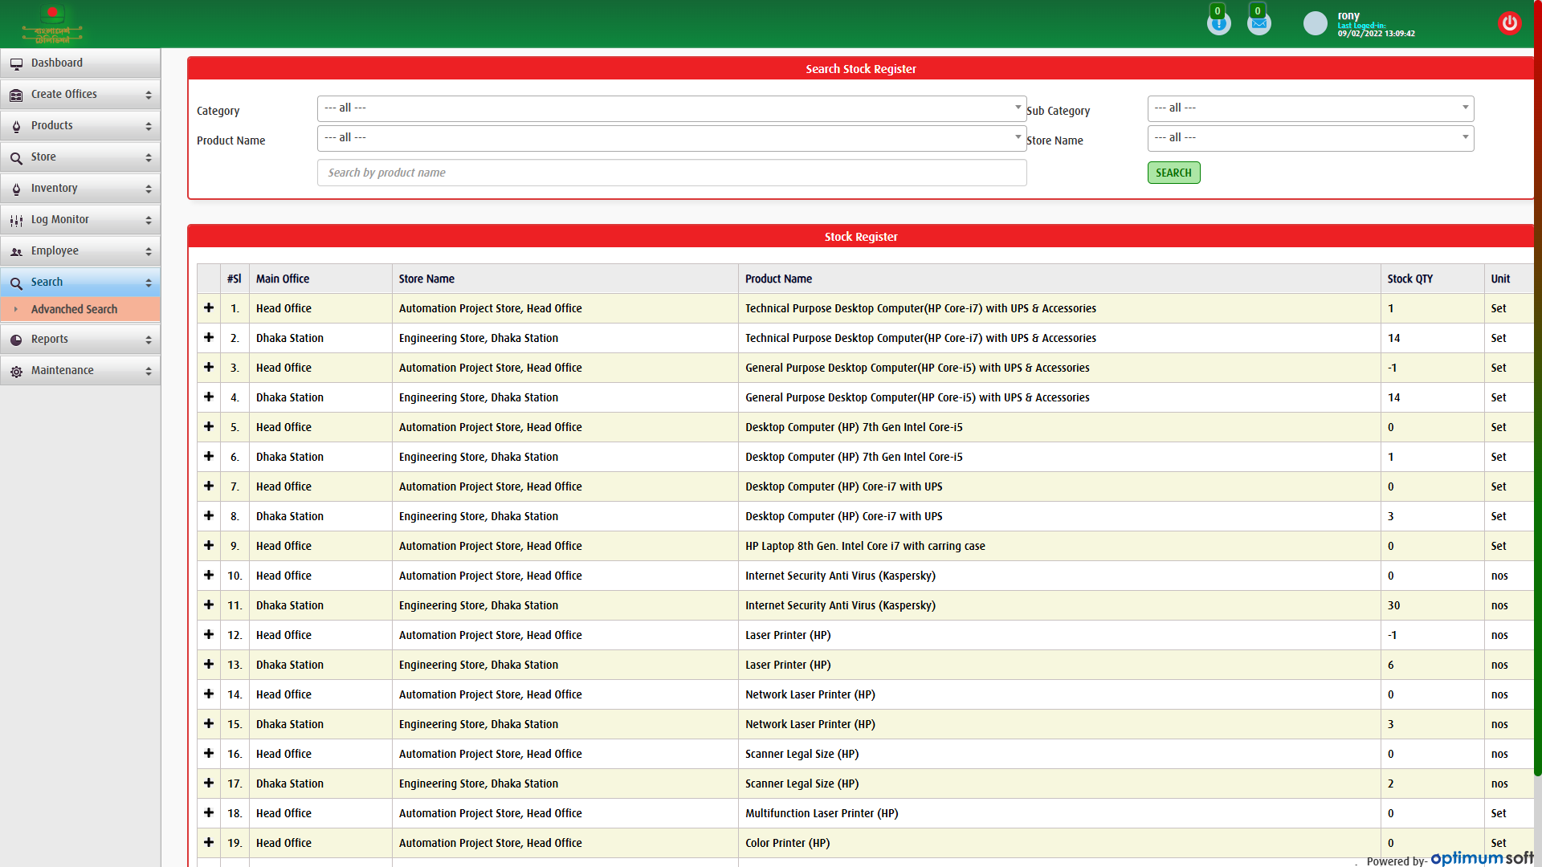Select Advanched Search submenu item
The image size is (1542, 867).
click(80, 309)
